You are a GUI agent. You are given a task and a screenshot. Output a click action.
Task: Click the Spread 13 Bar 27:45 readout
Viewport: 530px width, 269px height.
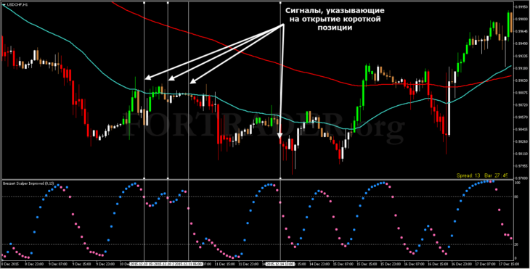(482, 175)
